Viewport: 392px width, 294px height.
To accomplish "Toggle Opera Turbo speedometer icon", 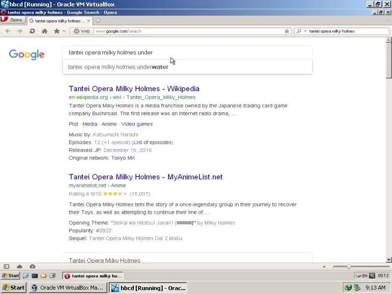I will click(32, 267).
